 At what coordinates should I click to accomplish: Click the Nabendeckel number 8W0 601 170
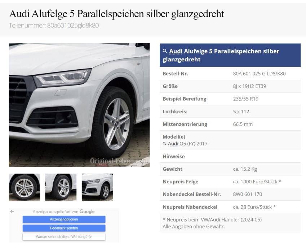pyautogui.click(x=248, y=194)
